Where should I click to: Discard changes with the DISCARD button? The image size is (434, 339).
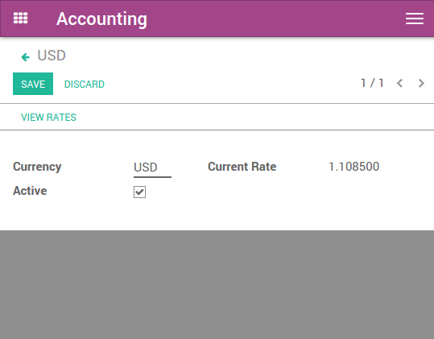(85, 84)
